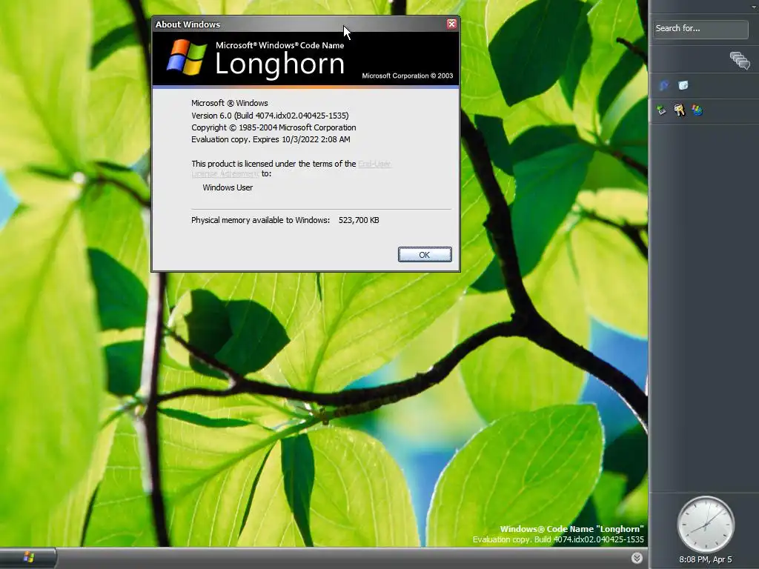Image resolution: width=759 pixels, height=569 pixels.
Task: Expand the taskbar chevron button
Action: point(637,558)
